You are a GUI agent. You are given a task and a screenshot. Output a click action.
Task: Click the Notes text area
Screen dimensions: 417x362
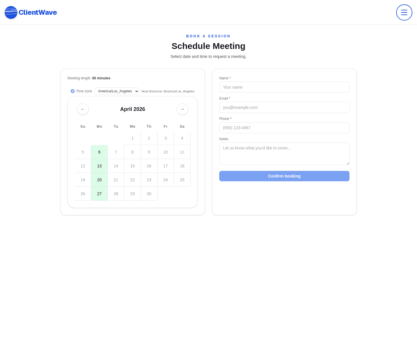284,154
